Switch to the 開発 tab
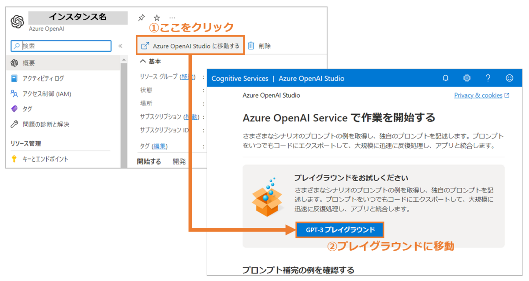The width and height of the screenshot is (529, 281). click(x=179, y=161)
